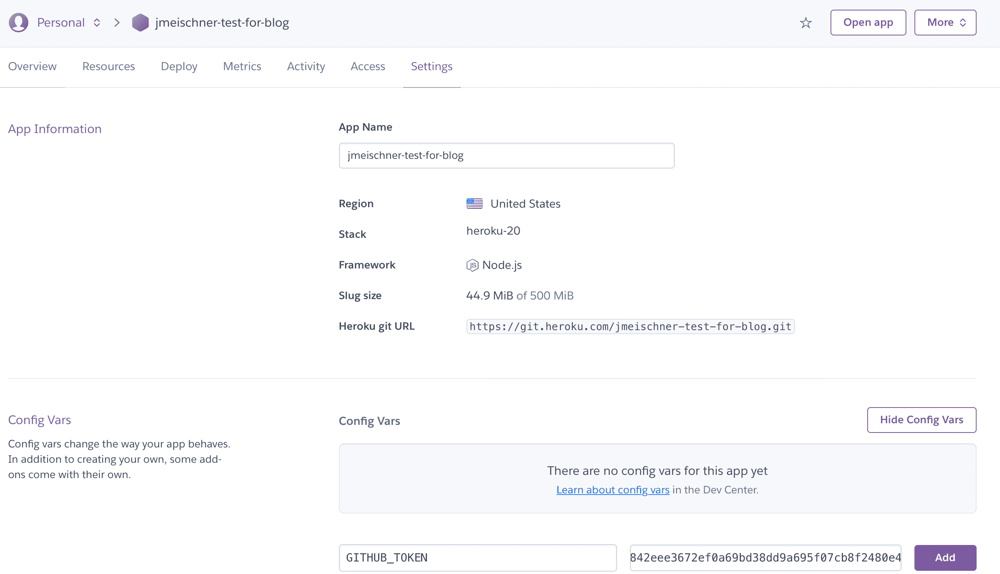Click the Node.js framework icon
Screen dimensions: 1000x574
[x=472, y=265]
